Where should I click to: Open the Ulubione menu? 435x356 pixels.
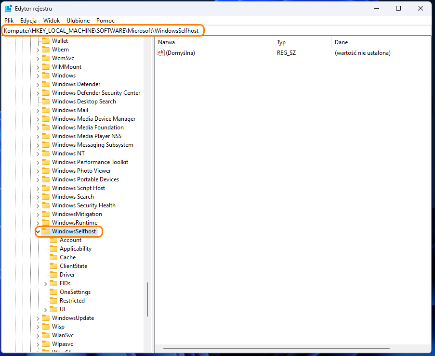click(78, 21)
